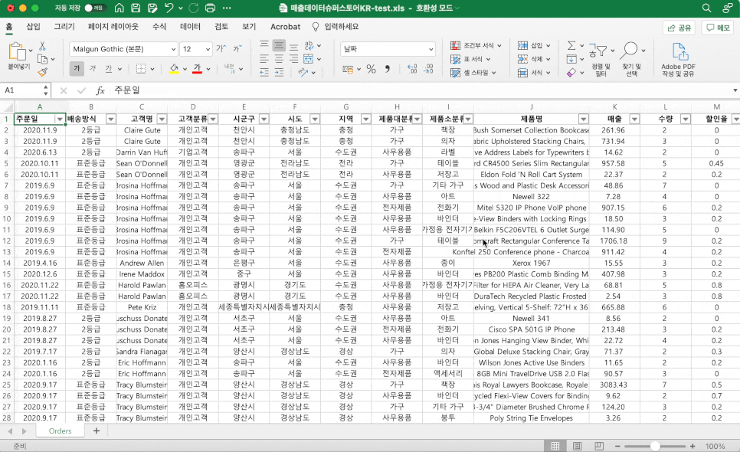The height and width of the screenshot is (452, 740).
Task: Switch to the 그리기 (Draw) tab
Action: pyautogui.click(x=64, y=27)
